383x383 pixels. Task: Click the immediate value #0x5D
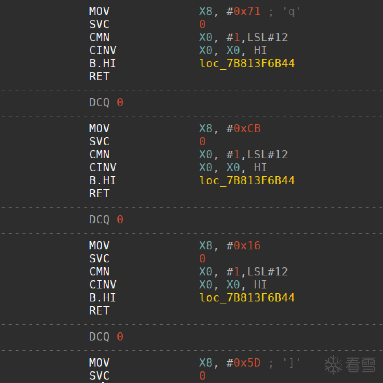pyautogui.click(x=244, y=363)
